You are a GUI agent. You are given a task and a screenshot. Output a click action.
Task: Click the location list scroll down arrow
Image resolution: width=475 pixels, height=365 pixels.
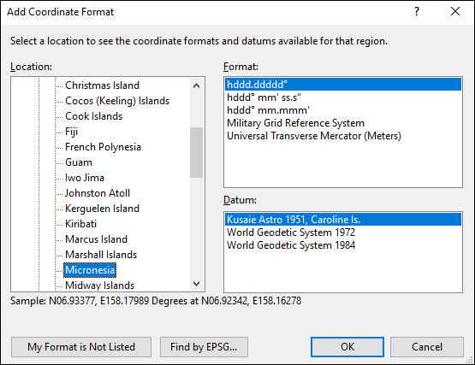pyautogui.click(x=196, y=284)
